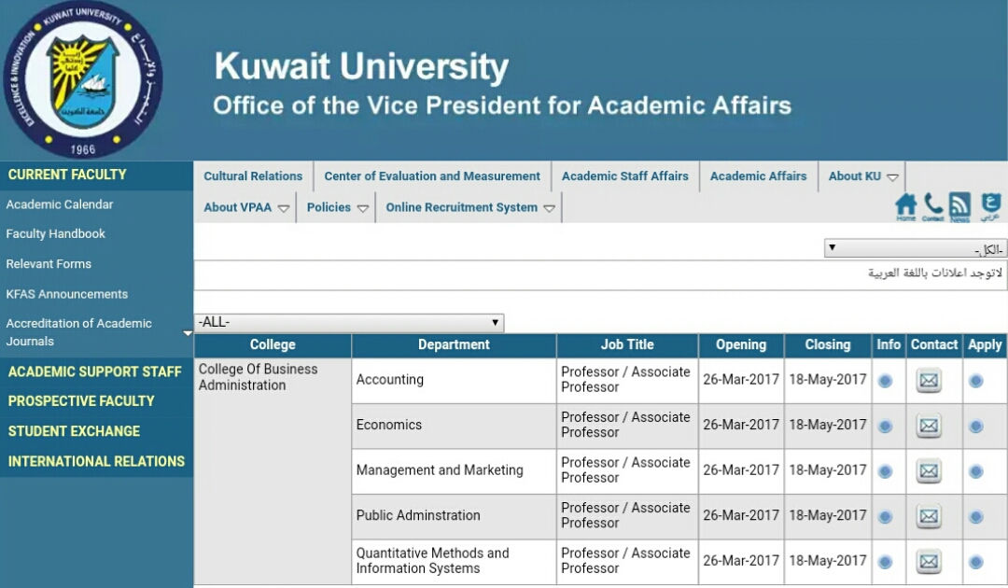The width and height of the screenshot is (1008, 588).
Task: Open the KFAS Announcements link
Action: (x=67, y=294)
